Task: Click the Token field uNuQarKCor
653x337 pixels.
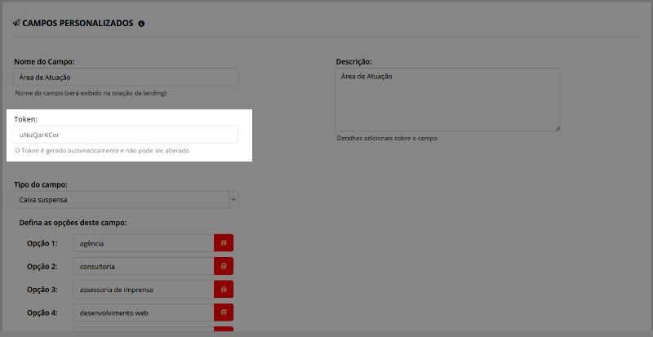Action: click(126, 135)
